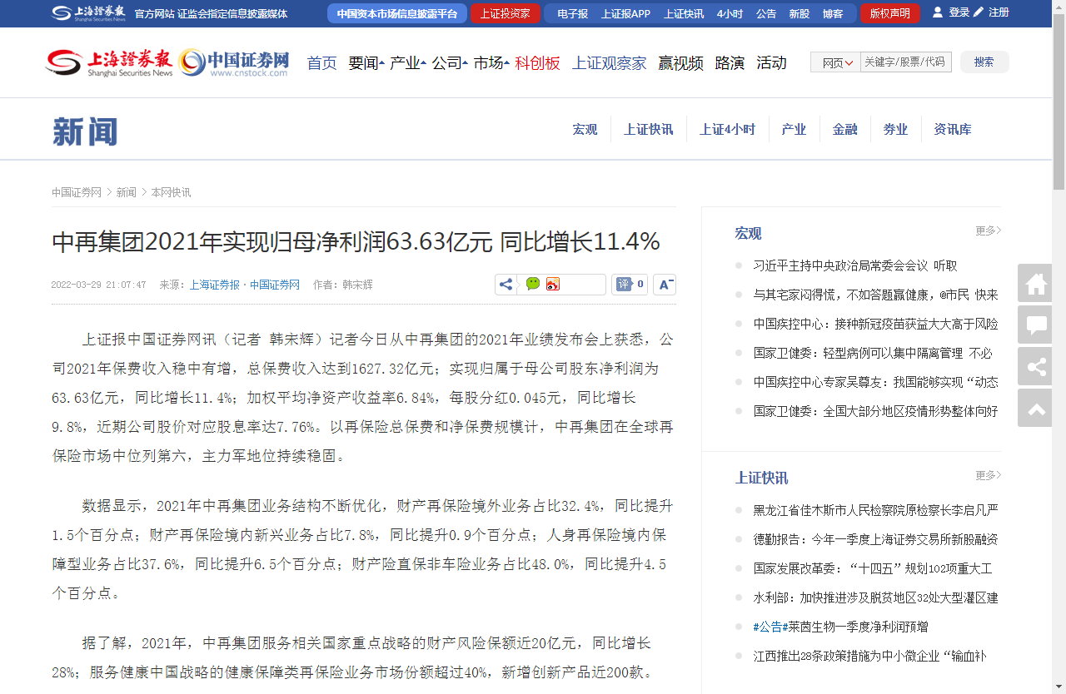Expand 更多 in the 宏观 section
The image size is (1066, 694).
tap(988, 231)
